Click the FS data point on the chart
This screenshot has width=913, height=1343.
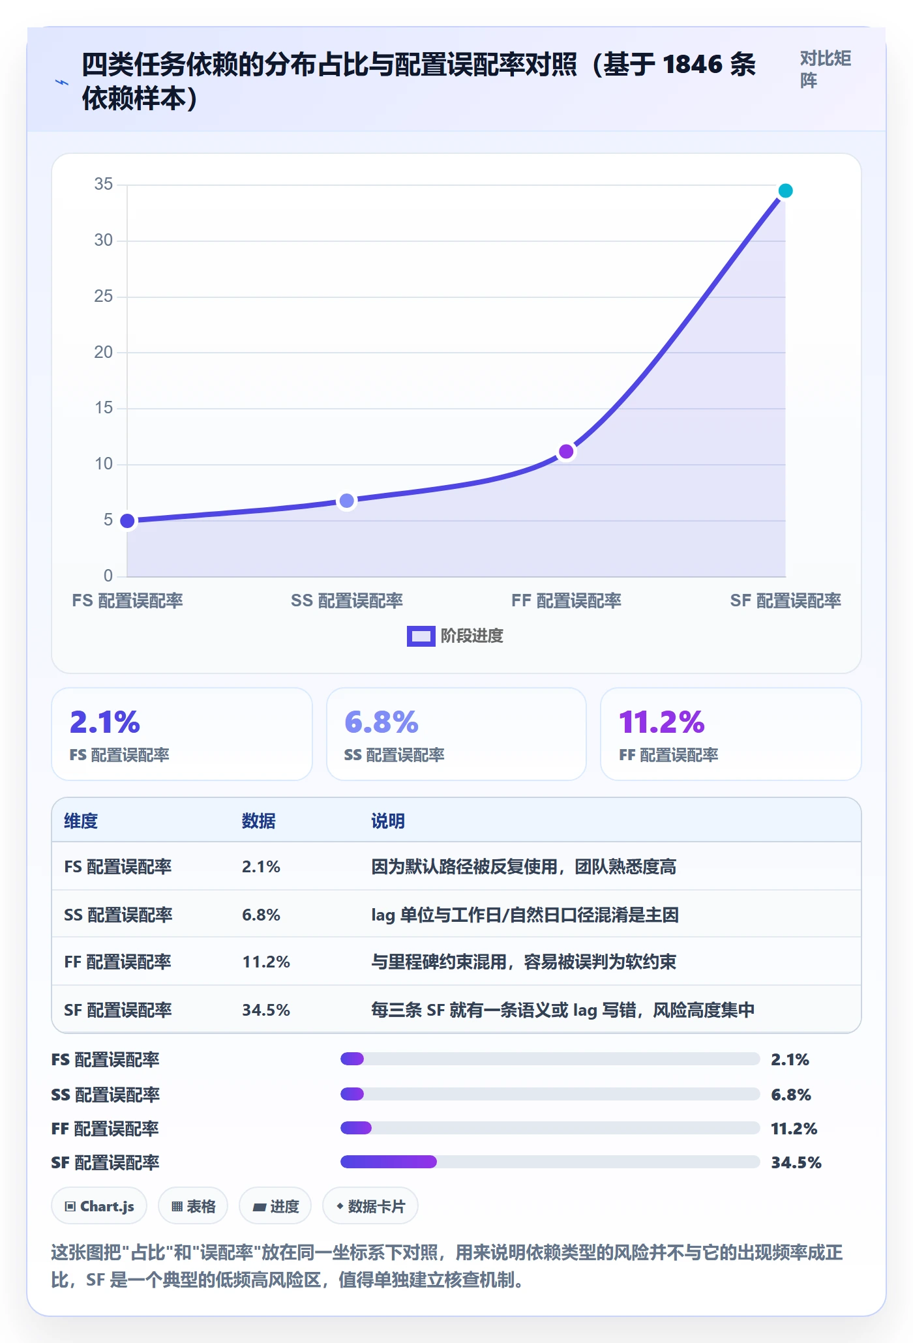pos(128,520)
